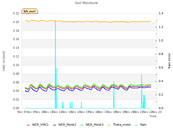
Task: Click the tallest cyan rain spike
Action: [x=55, y=64]
